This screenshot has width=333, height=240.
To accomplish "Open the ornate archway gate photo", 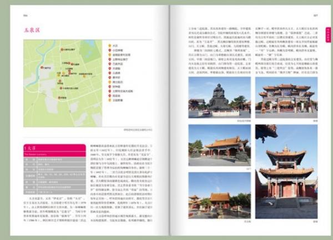I will click(x=286, y=96).
